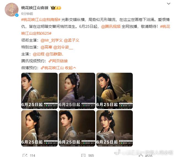The width and height of the screenshot is (175, 157).
Task: Open hashtag #桃花映江山定档海报#
Action: click(x=41, y=20)
